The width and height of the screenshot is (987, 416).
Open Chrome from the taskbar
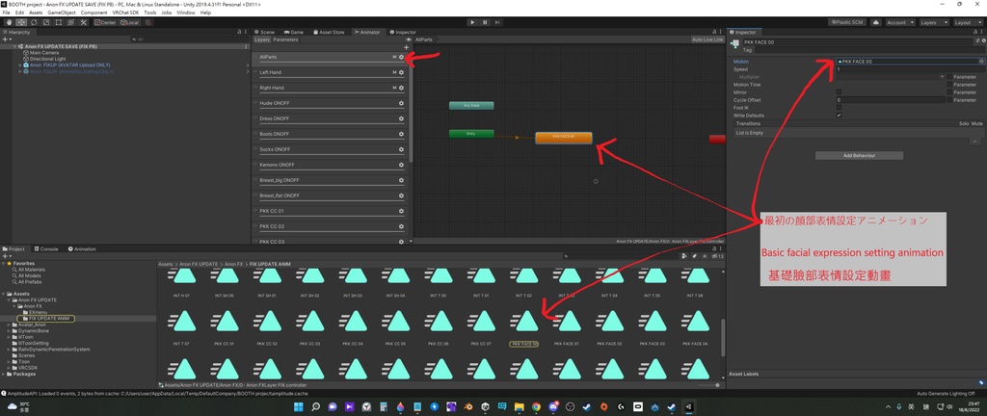point(536,406)
